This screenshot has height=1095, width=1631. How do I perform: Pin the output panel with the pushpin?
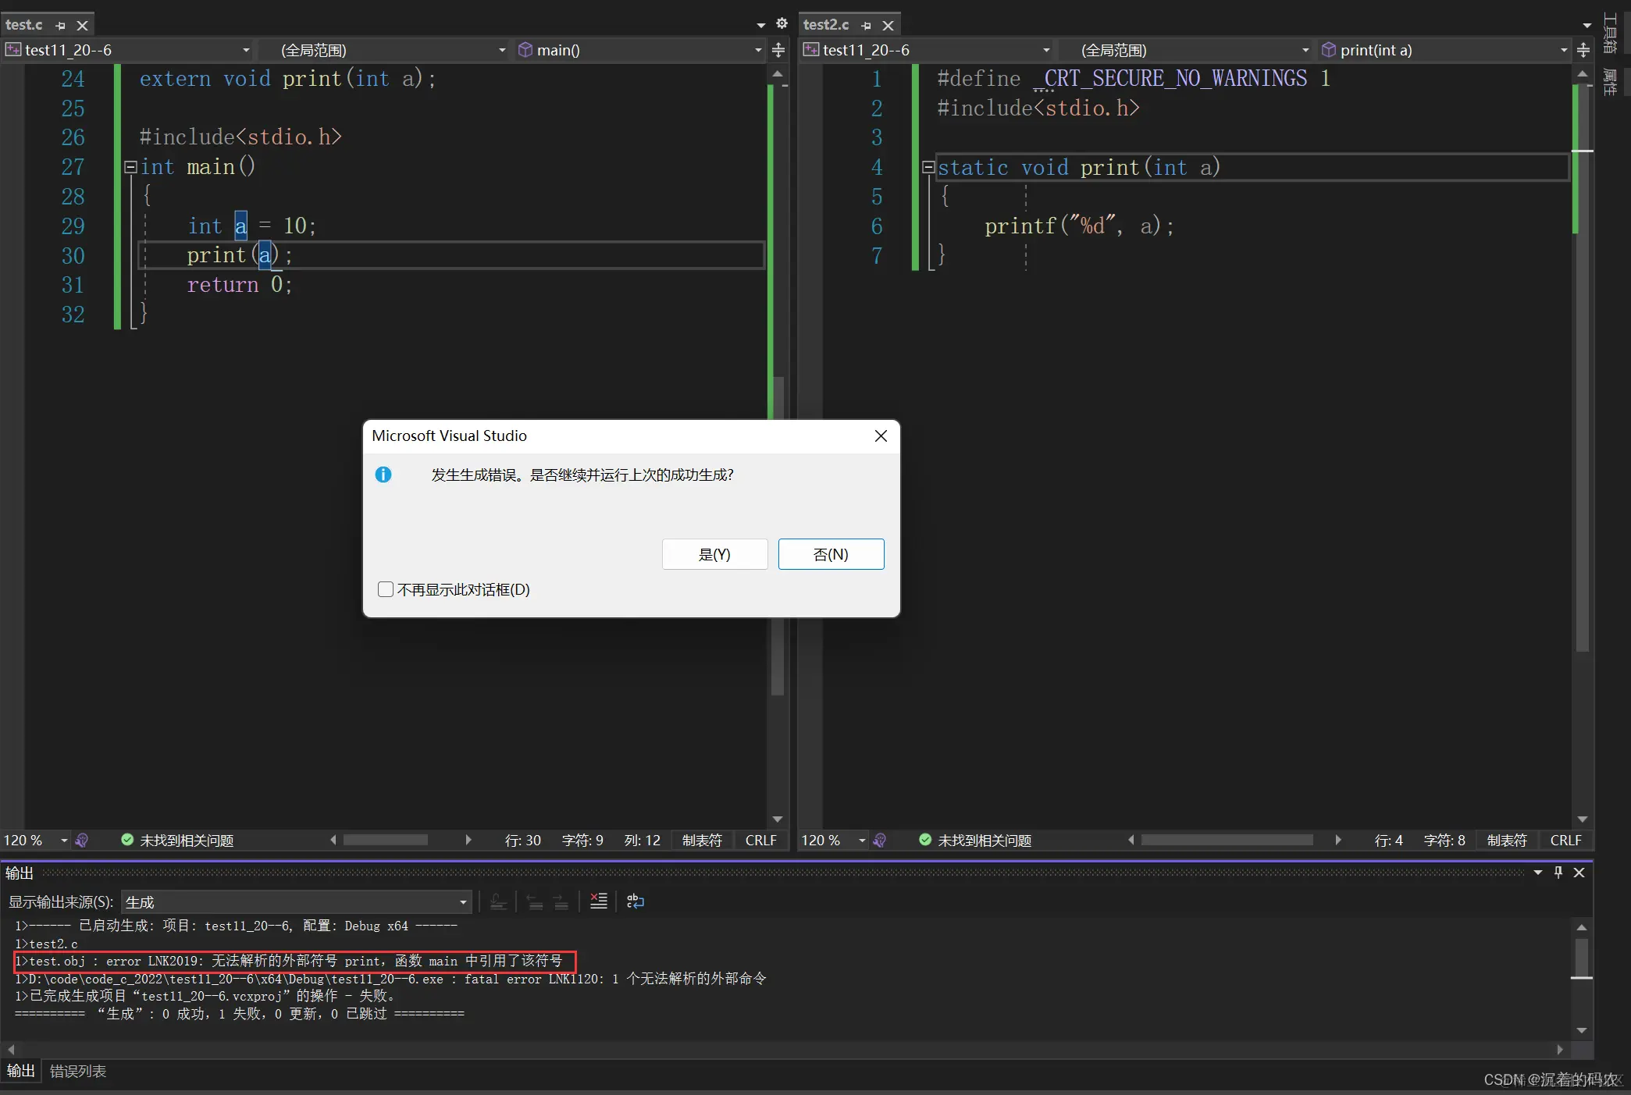click(1558, 873)
